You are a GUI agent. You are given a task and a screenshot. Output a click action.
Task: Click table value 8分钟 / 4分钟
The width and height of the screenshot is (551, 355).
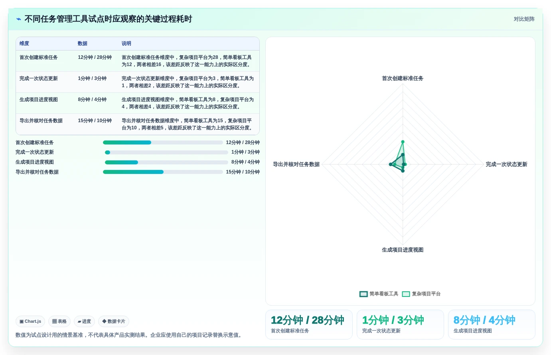click(x=92, y=99)
